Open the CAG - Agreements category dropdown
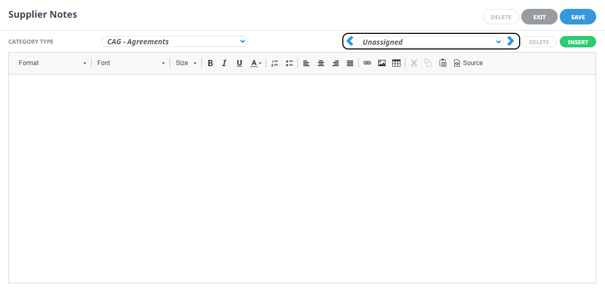This screenshot has height=288, width=605. (174, 42)
